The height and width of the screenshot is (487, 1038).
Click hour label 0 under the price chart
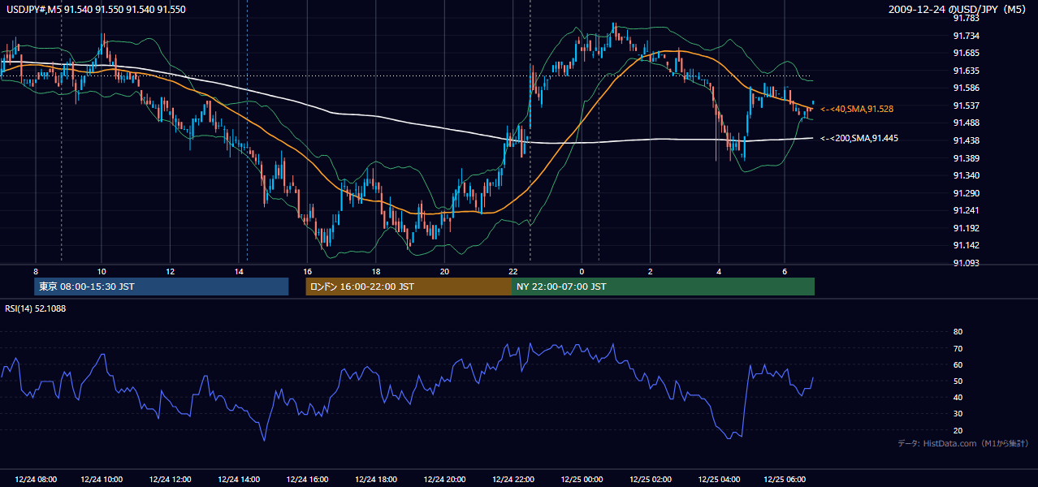coord(582,271)
